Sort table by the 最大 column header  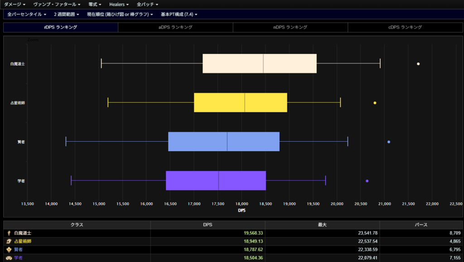point(322,224)
